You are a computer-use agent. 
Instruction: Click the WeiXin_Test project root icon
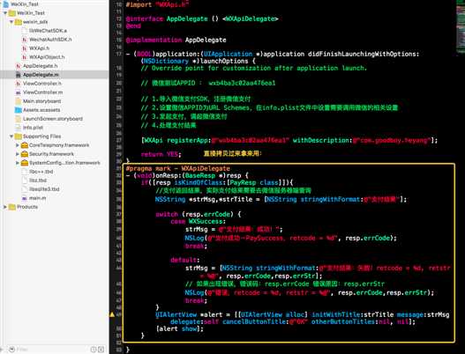(6, 4)
